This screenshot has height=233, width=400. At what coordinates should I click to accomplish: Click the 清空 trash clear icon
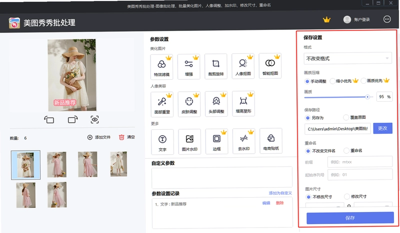pos(121,137)
